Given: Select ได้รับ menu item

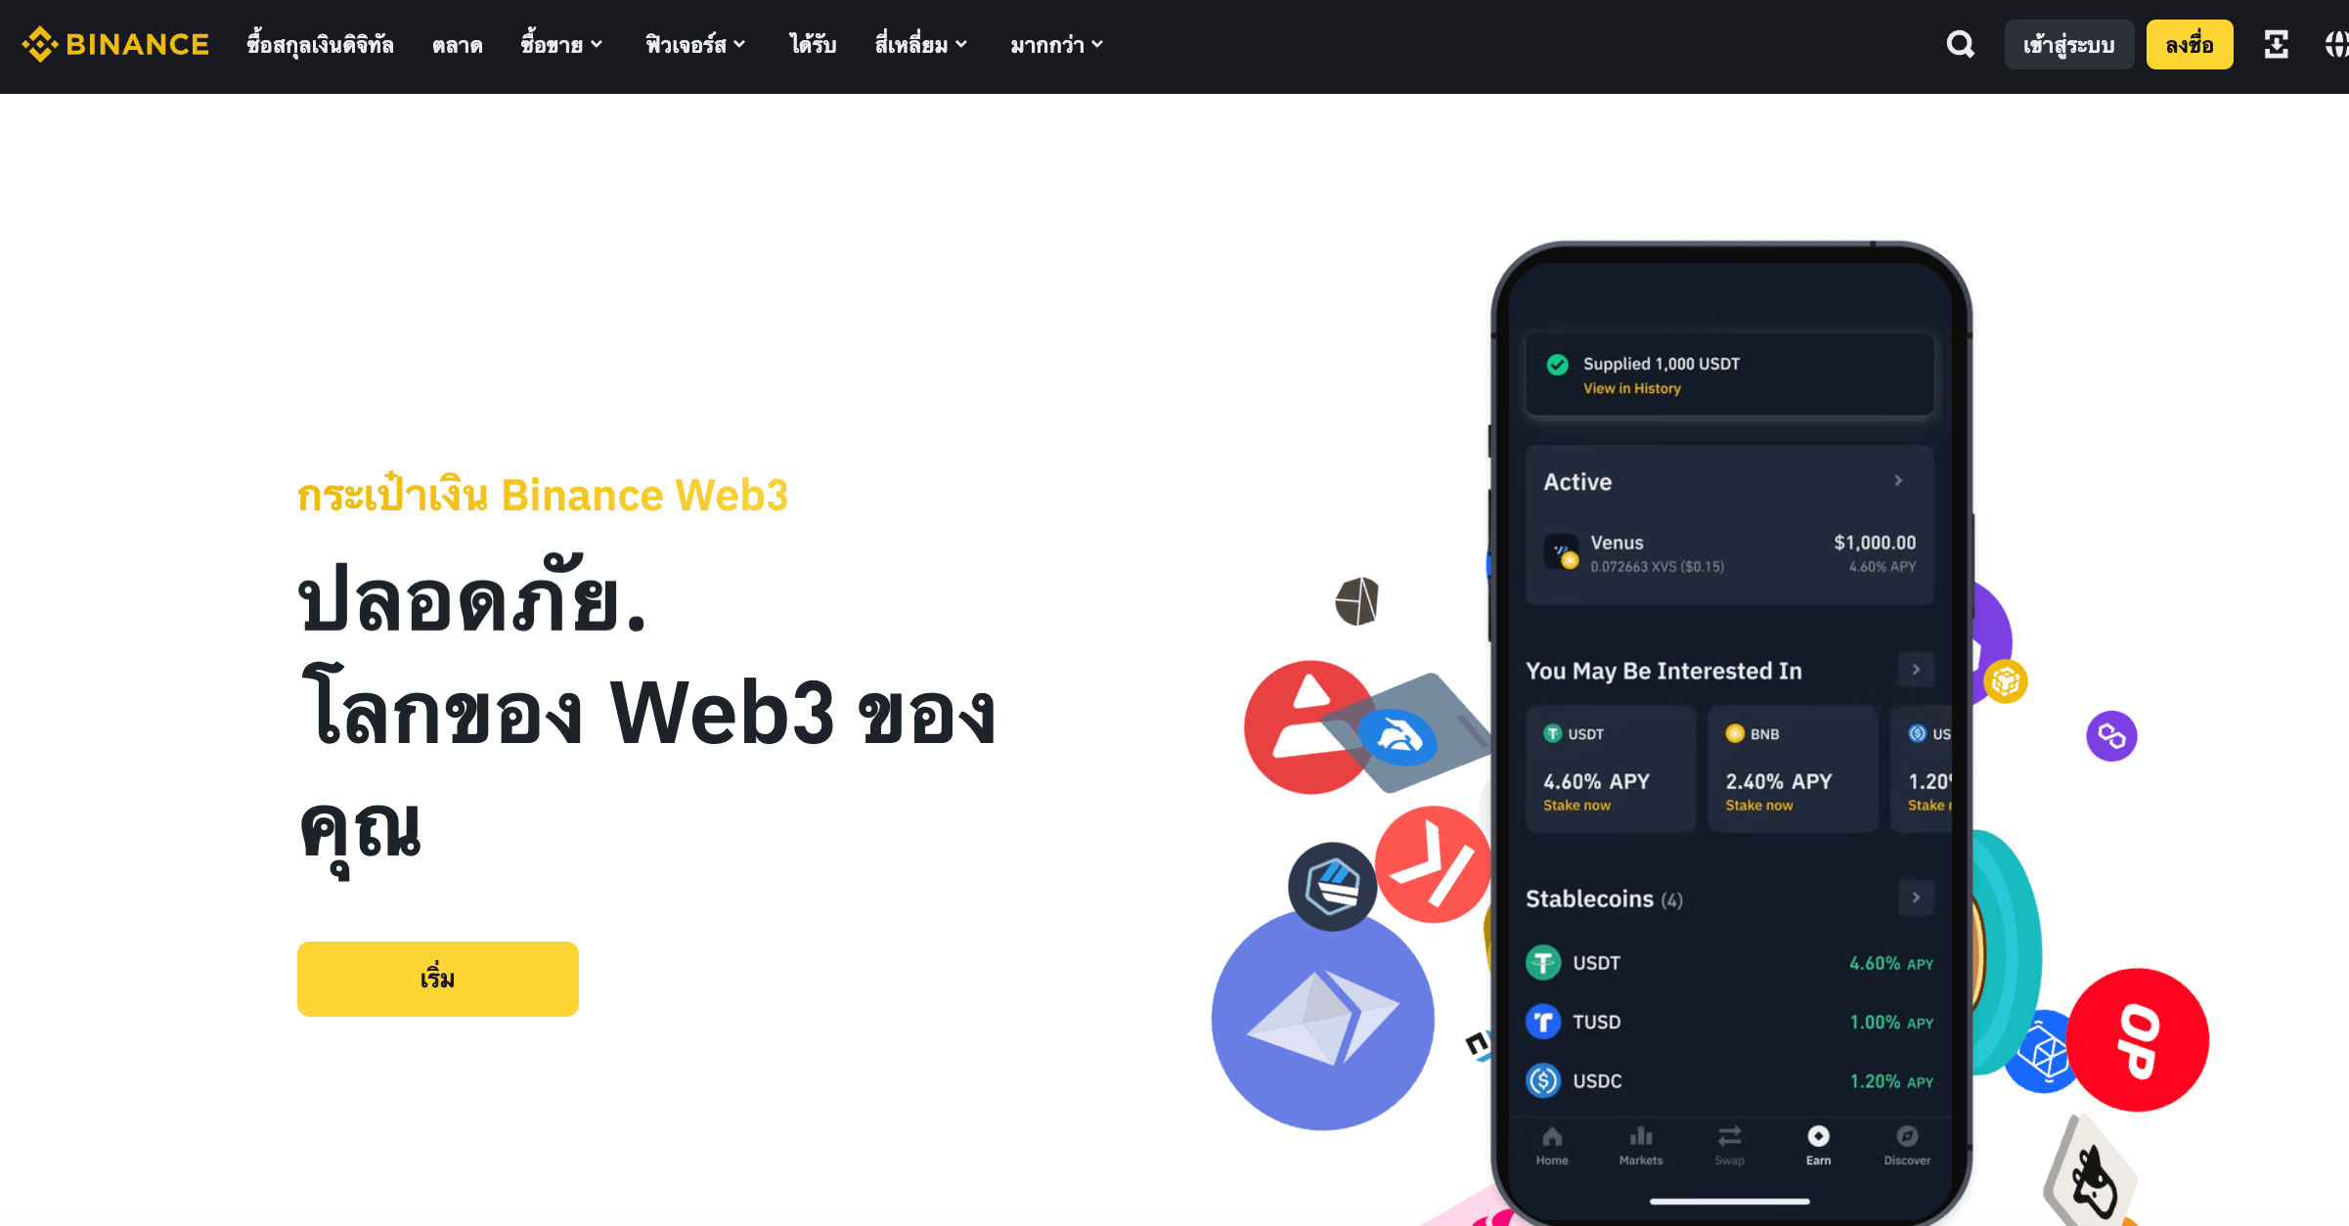Looking at the screenshot, I should pyautogui.click(x=810, y=44).
